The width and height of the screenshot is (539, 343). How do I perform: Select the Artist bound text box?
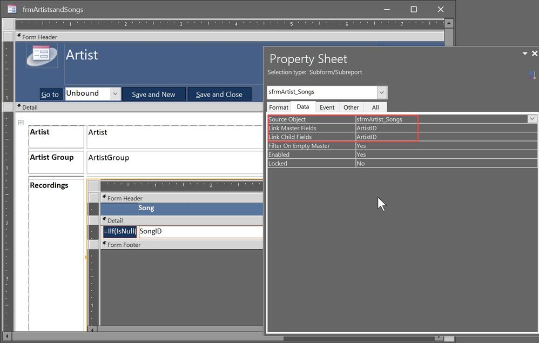pyautogui.click(x=175, y=137)
